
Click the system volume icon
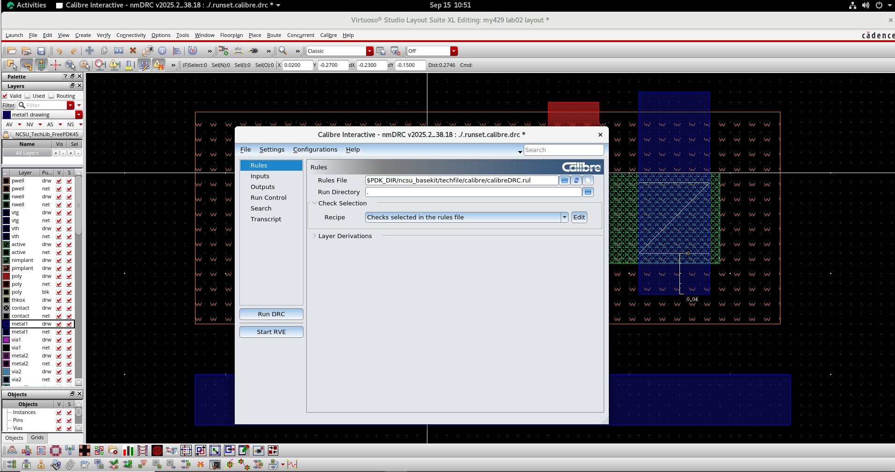(x=866, y=5)
